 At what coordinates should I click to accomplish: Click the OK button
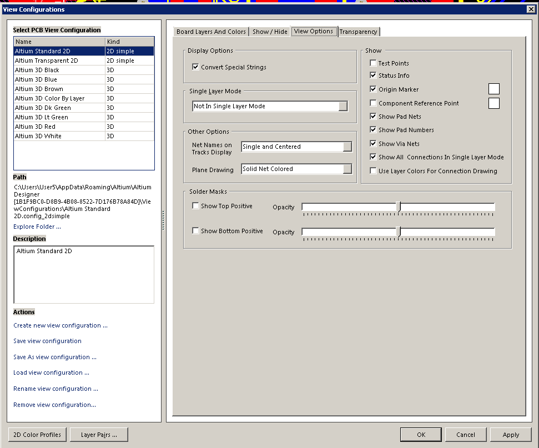421,435
